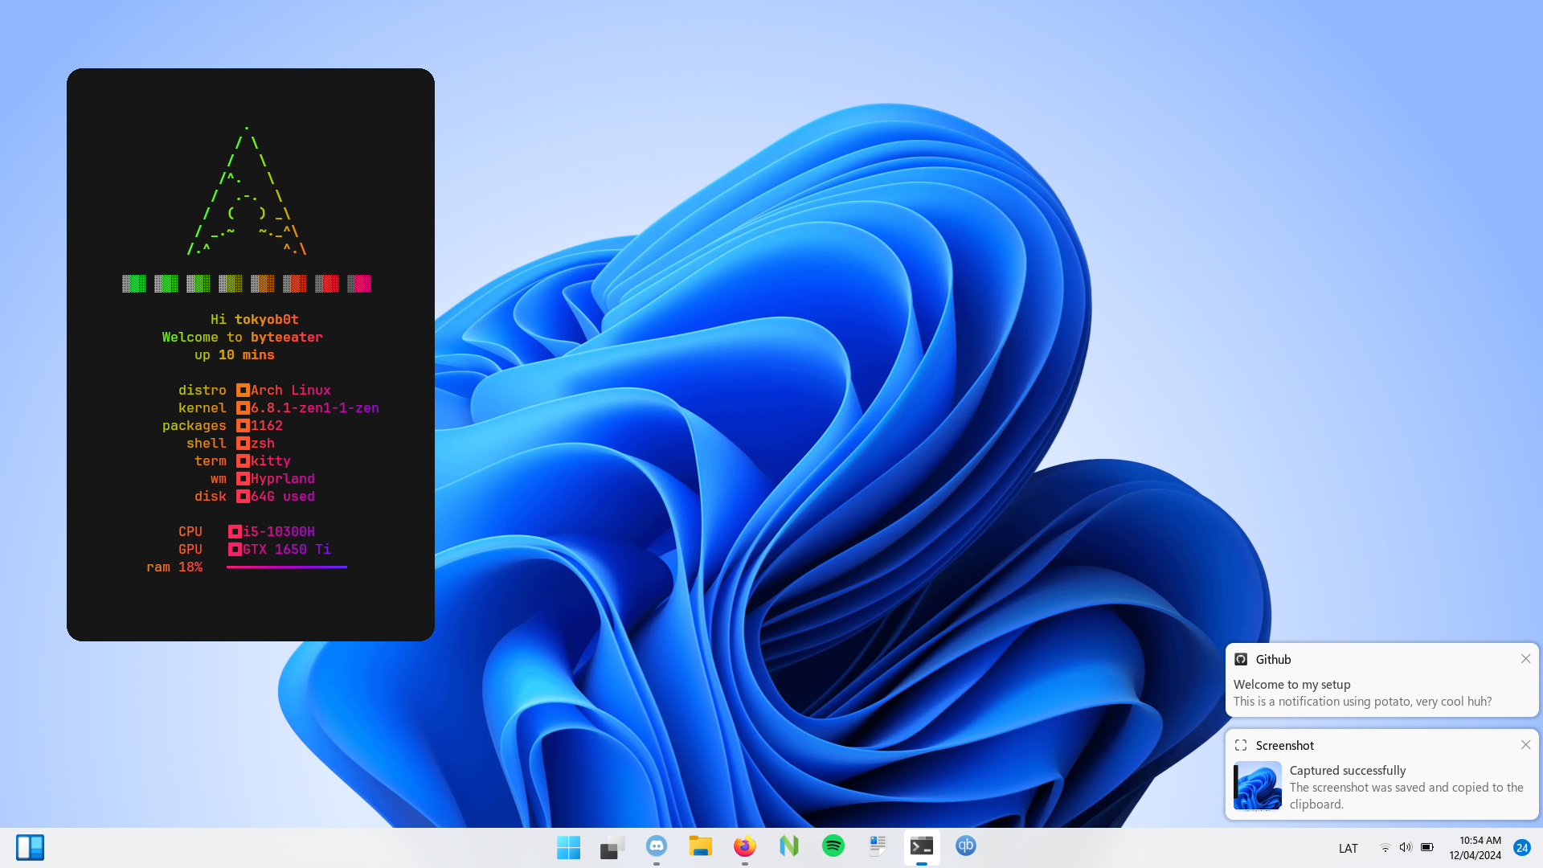Click the battery status tray icon

(1427, 848)
